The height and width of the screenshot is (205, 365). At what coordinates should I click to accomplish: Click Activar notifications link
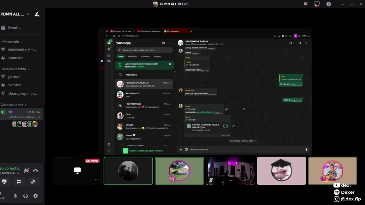point(141,67)
